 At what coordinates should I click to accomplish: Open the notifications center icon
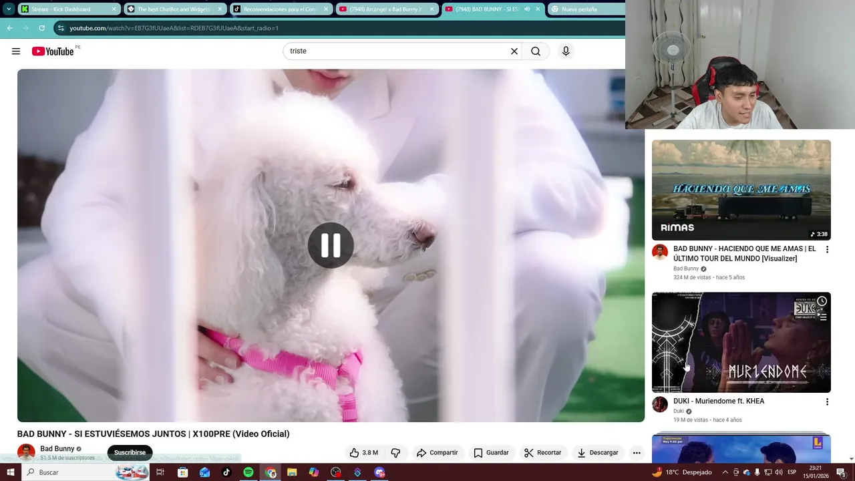[x=841, y=472]
